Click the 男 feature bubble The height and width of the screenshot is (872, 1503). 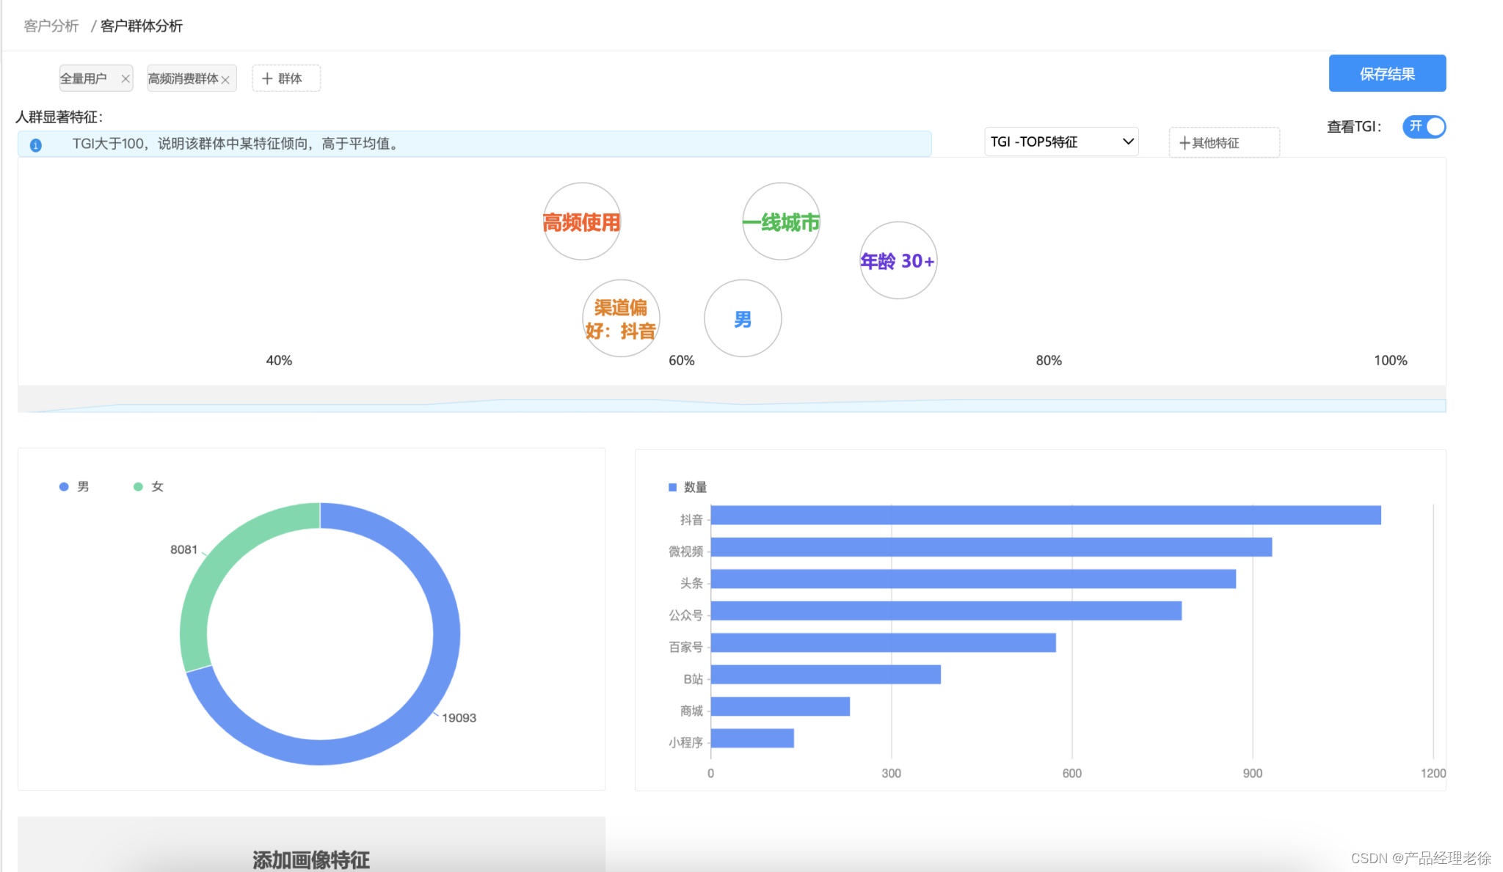(x=743, y=318)
